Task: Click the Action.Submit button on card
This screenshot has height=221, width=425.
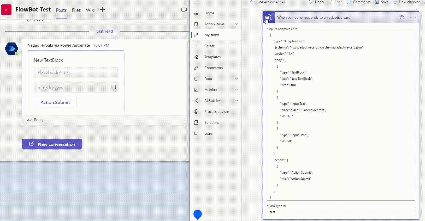Action: pos(55,102)
